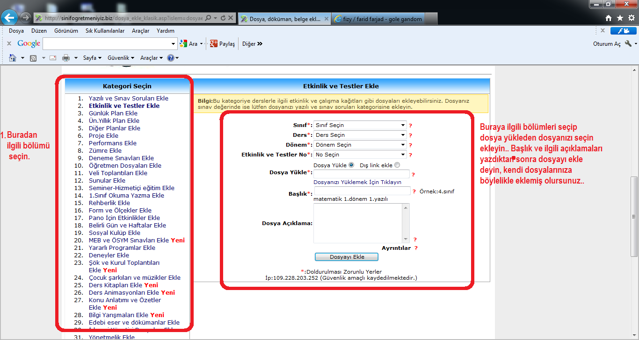
Task: Open the browser settings gear icon
Action: [631, 18]
